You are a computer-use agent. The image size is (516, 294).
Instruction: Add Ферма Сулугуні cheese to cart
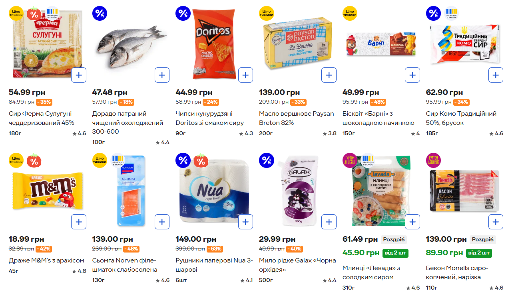click(79, 75)
